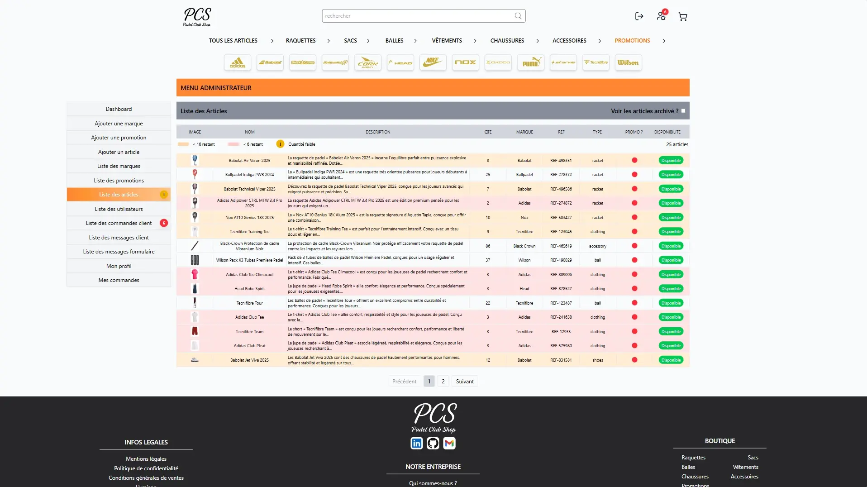Image resolution: width=867 pixels, height=487 pixels.
Task: Open the Gmail icon in the footer
Action: (449, 443)
